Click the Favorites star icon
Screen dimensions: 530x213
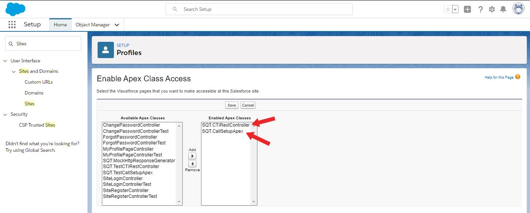point(448,9)
